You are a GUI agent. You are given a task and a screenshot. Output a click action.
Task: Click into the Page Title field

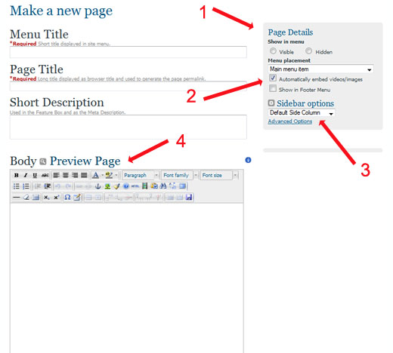pyautogui.click(x=128, y=86)
